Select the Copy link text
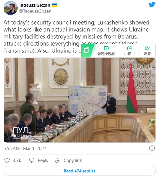 (x=73, y=160)
